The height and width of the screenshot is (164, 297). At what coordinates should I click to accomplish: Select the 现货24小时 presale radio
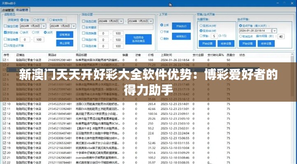(x=201, y=25)
